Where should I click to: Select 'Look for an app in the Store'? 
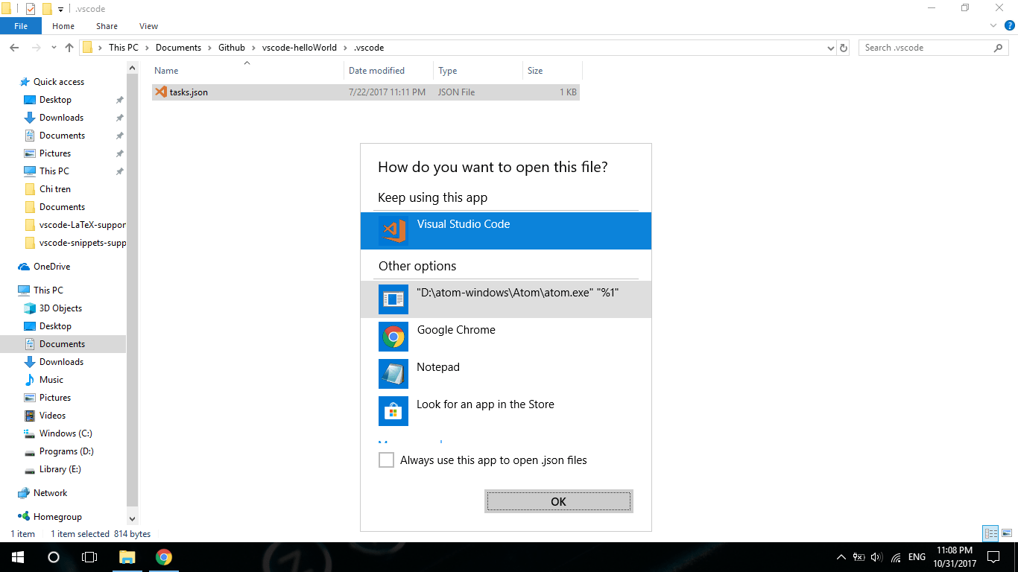[x=506, y=411]
